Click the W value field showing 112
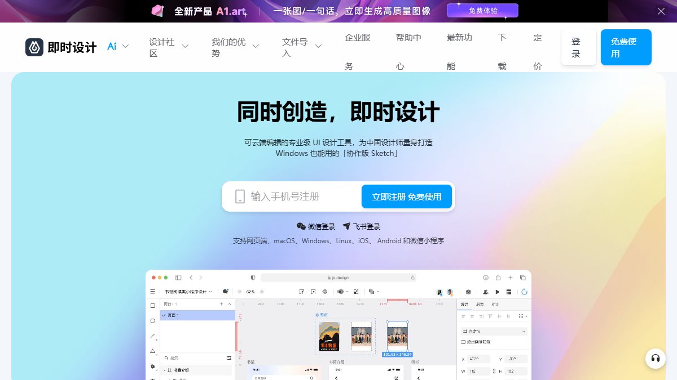 click(x=479, y=371)
